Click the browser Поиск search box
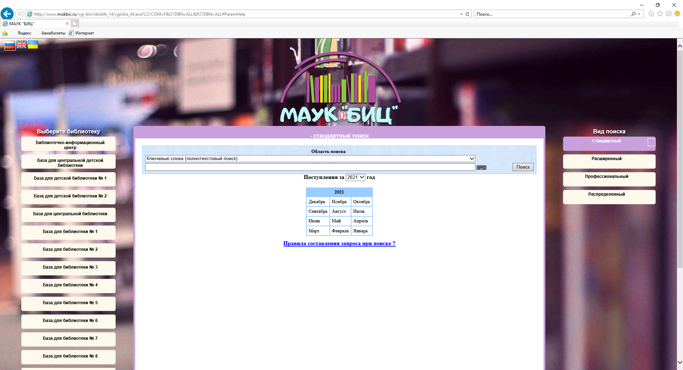Screen dimensions: 683x370 (552, 14)
